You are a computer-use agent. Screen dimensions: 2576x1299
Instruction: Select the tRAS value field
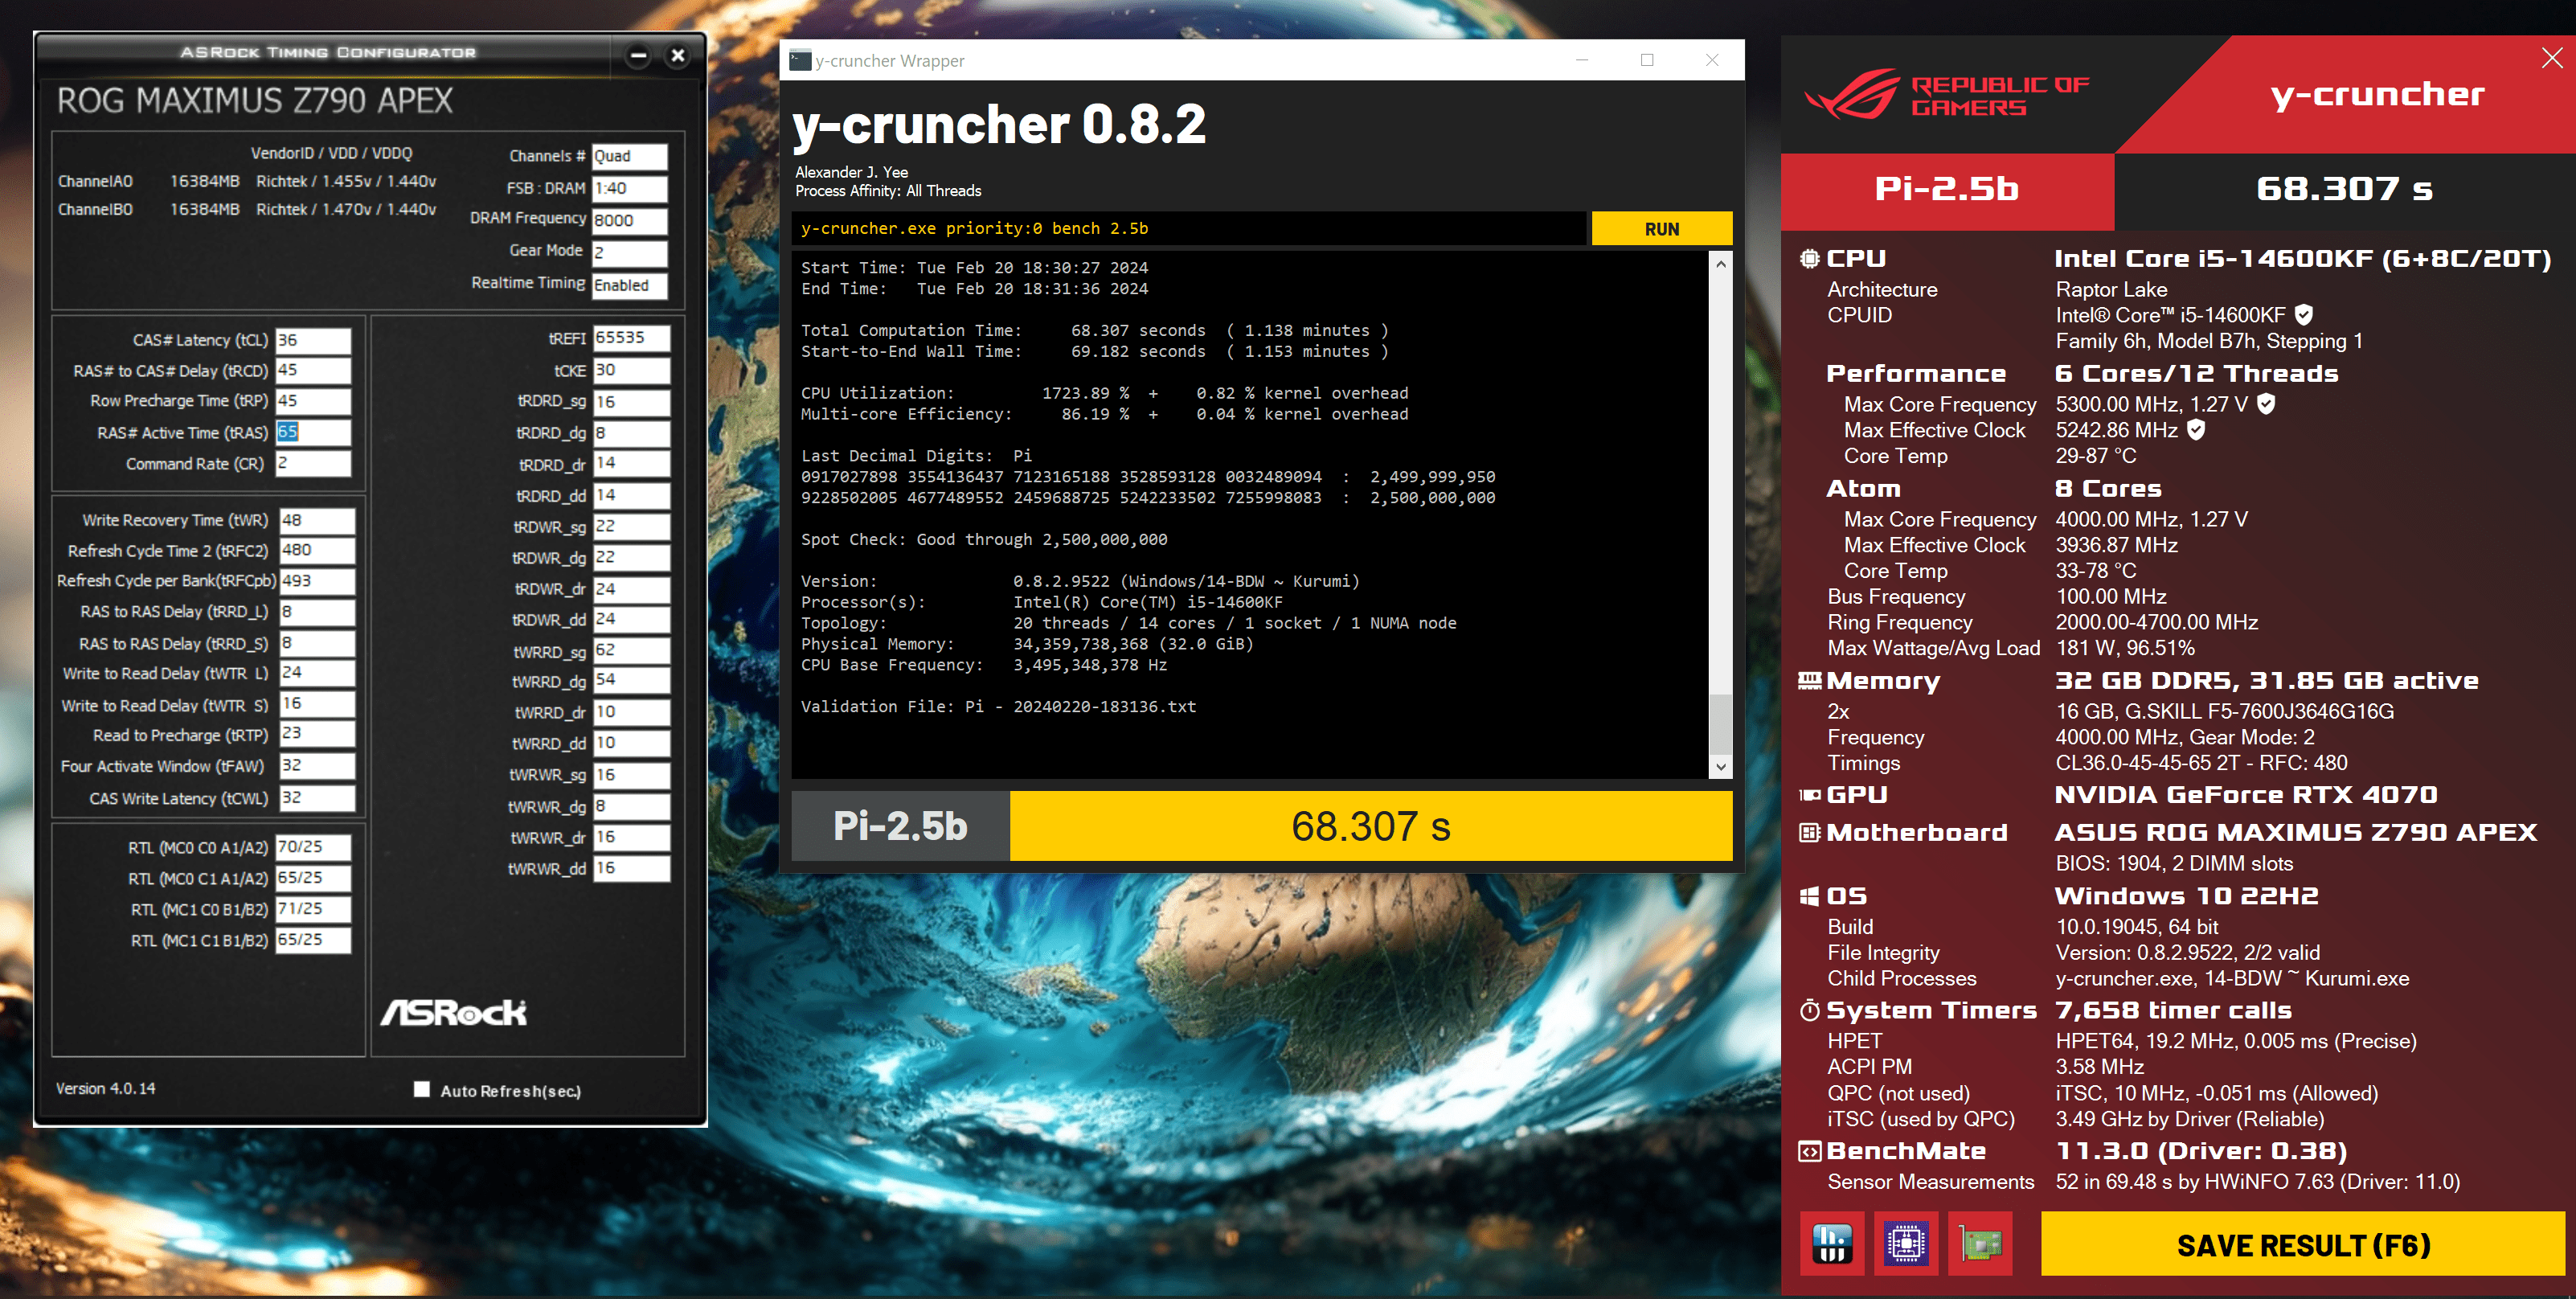click(313, 432)
